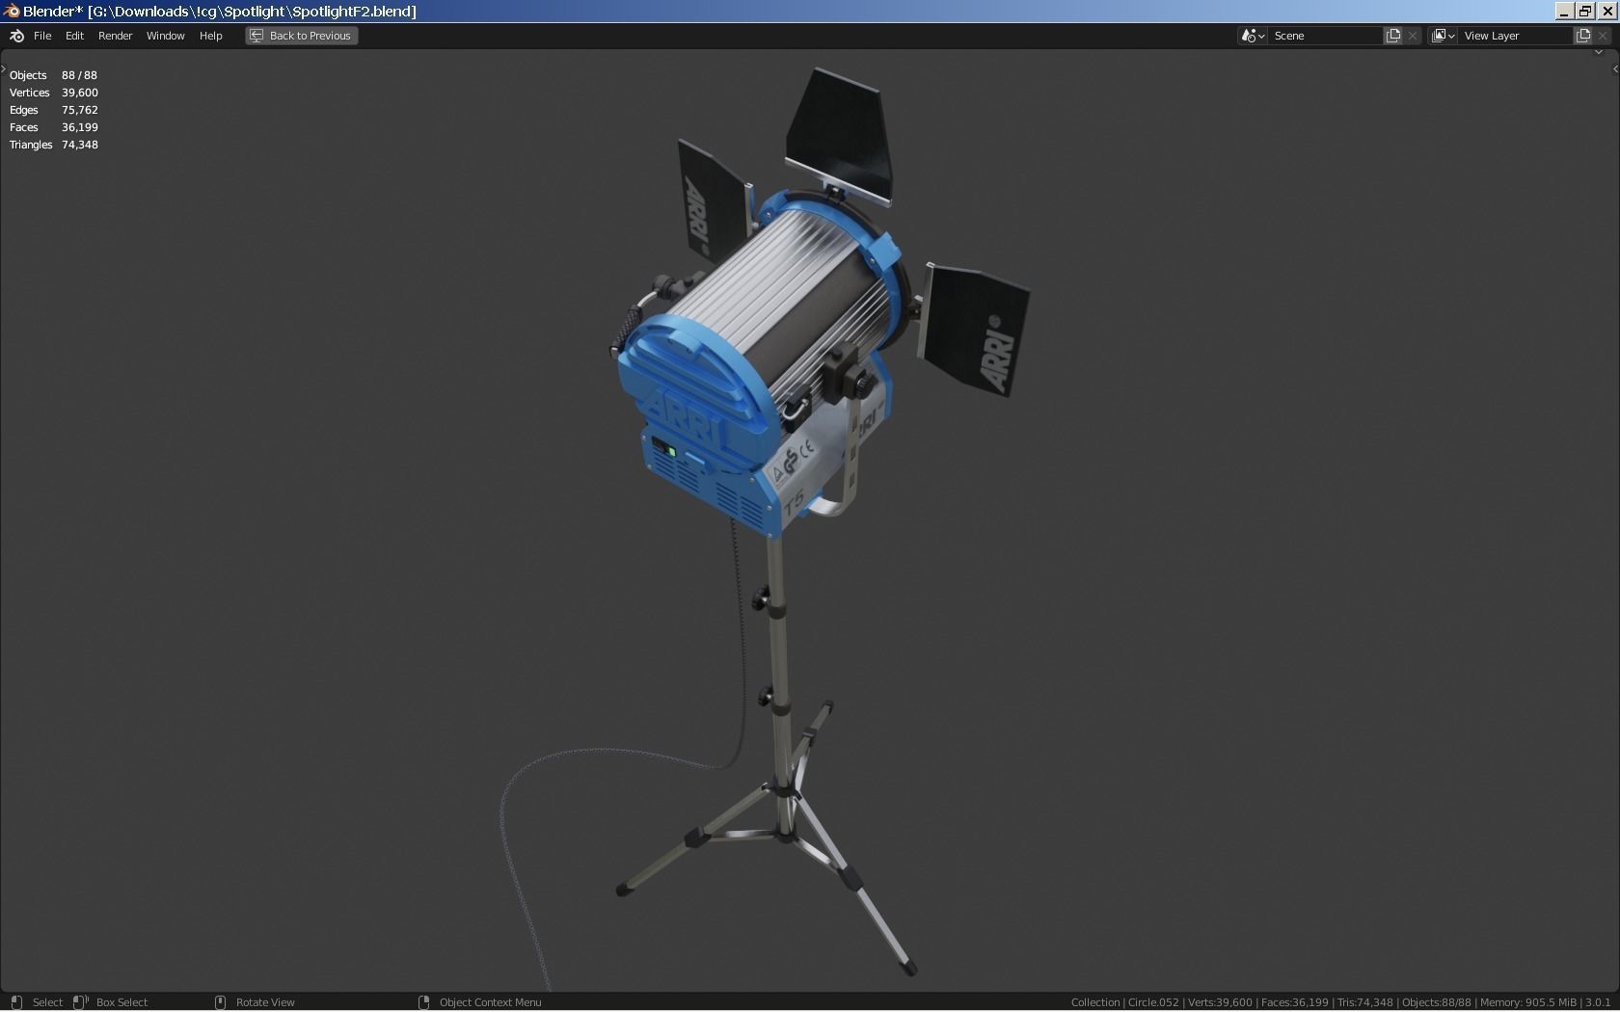Screen dimensions: 1620x1012
Task: Click the Faces 36,199 statistic
Action: [x=53, y=127]
